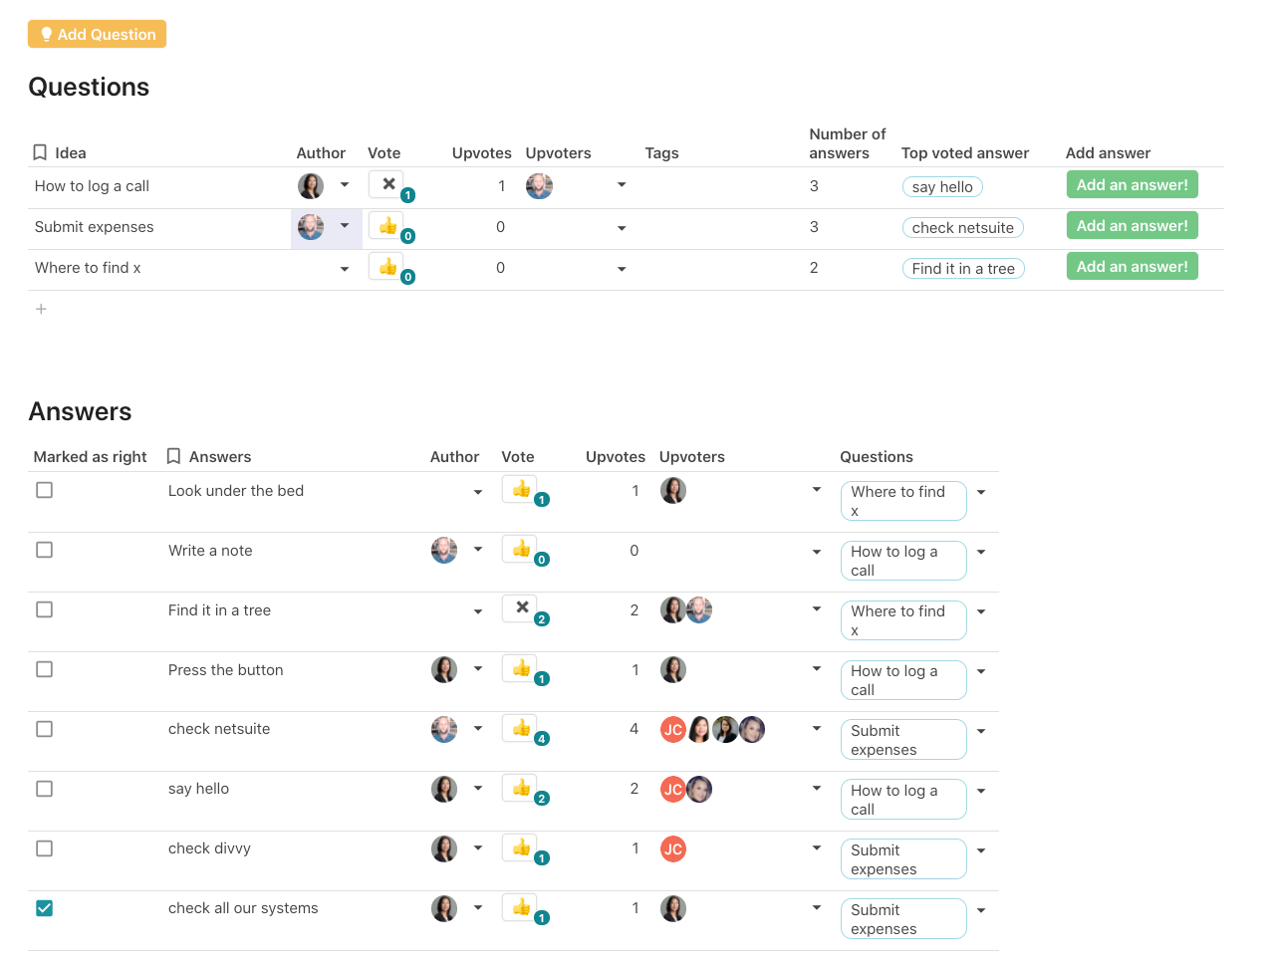Upvote the check netsuite answer
This screenshot has width=1272, height=962.
click(521, 729)
